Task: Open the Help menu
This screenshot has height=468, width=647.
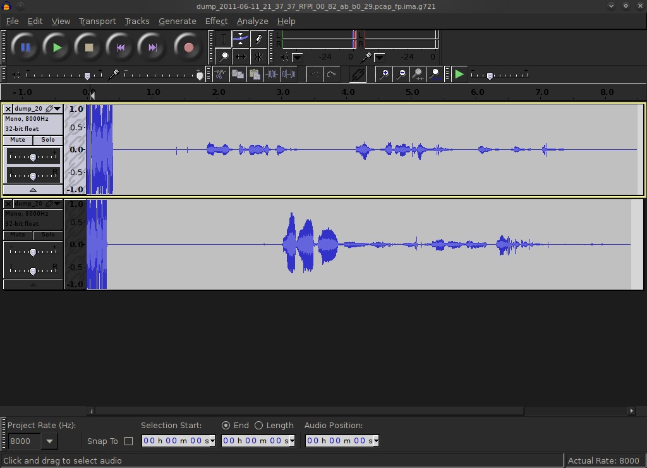Action: pyautogui.click(x=286, y=21)
